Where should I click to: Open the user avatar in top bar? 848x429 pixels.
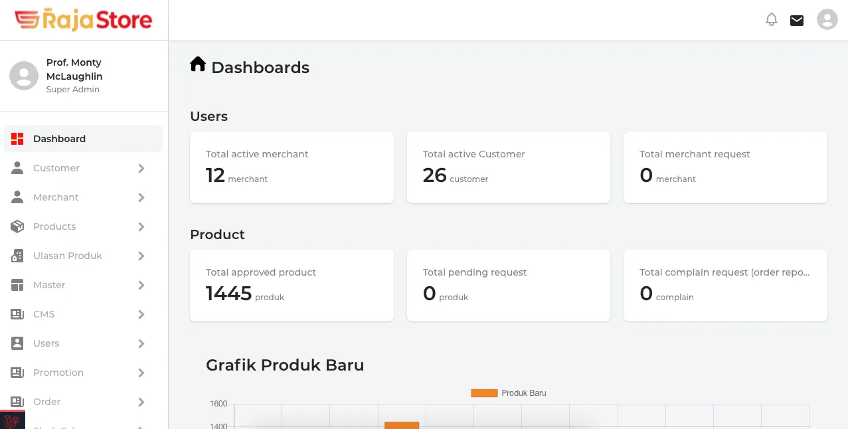point(827,19)
